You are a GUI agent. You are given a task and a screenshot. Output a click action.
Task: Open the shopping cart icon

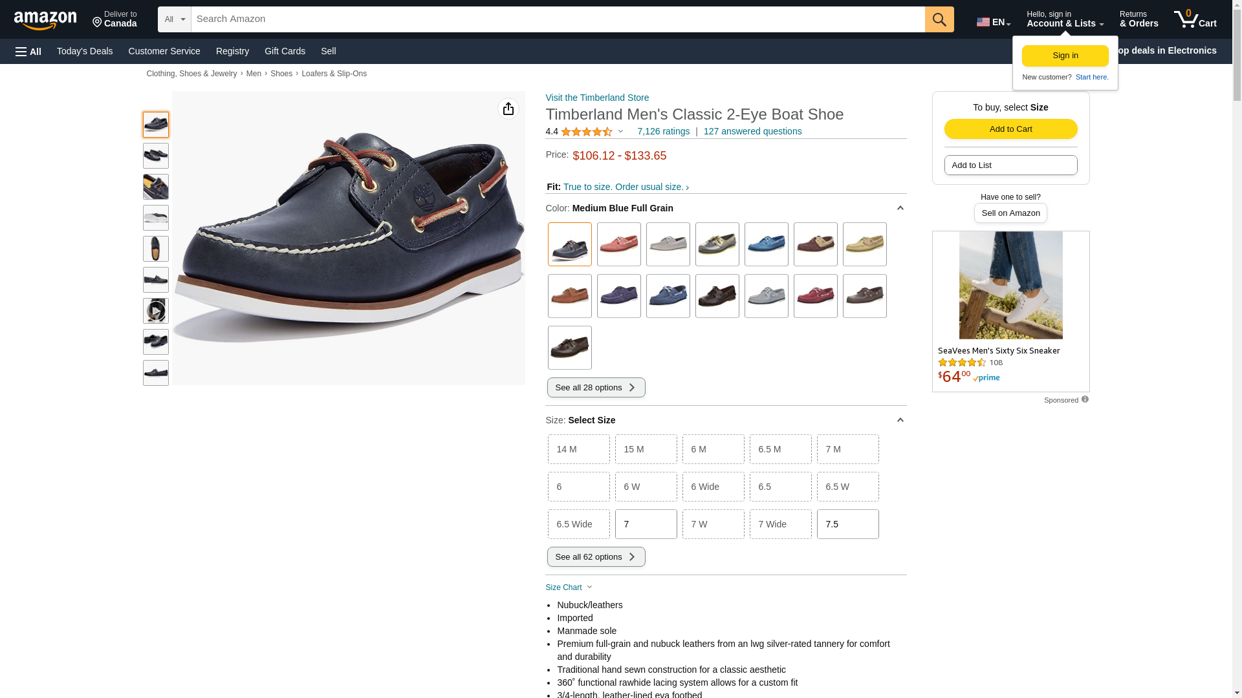point(1195,19)
